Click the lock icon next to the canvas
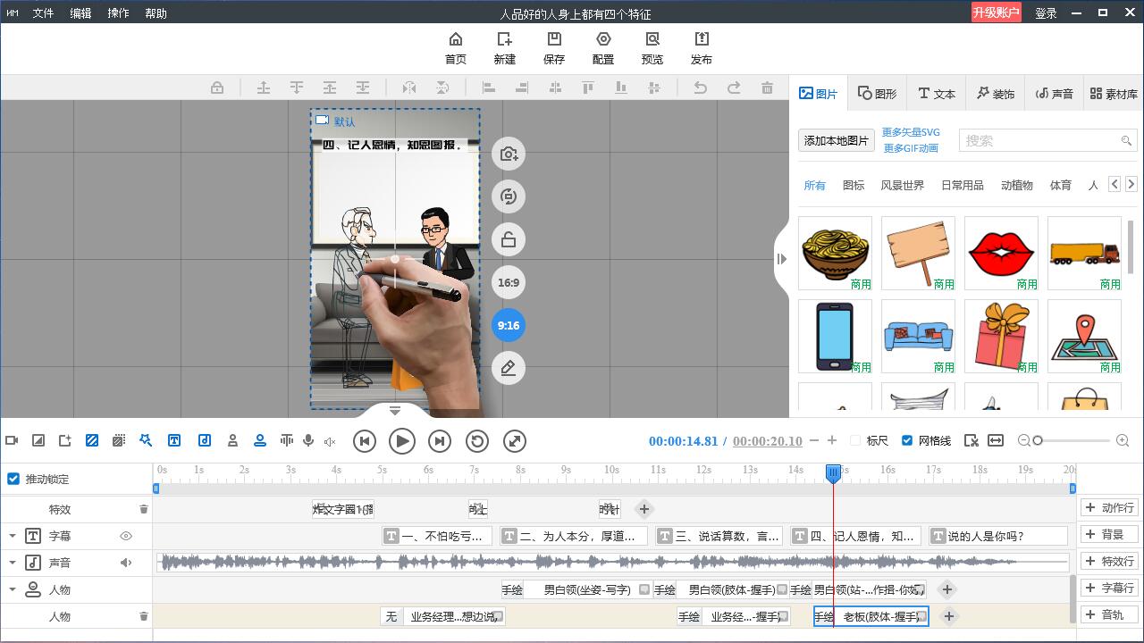 [508, 239]
